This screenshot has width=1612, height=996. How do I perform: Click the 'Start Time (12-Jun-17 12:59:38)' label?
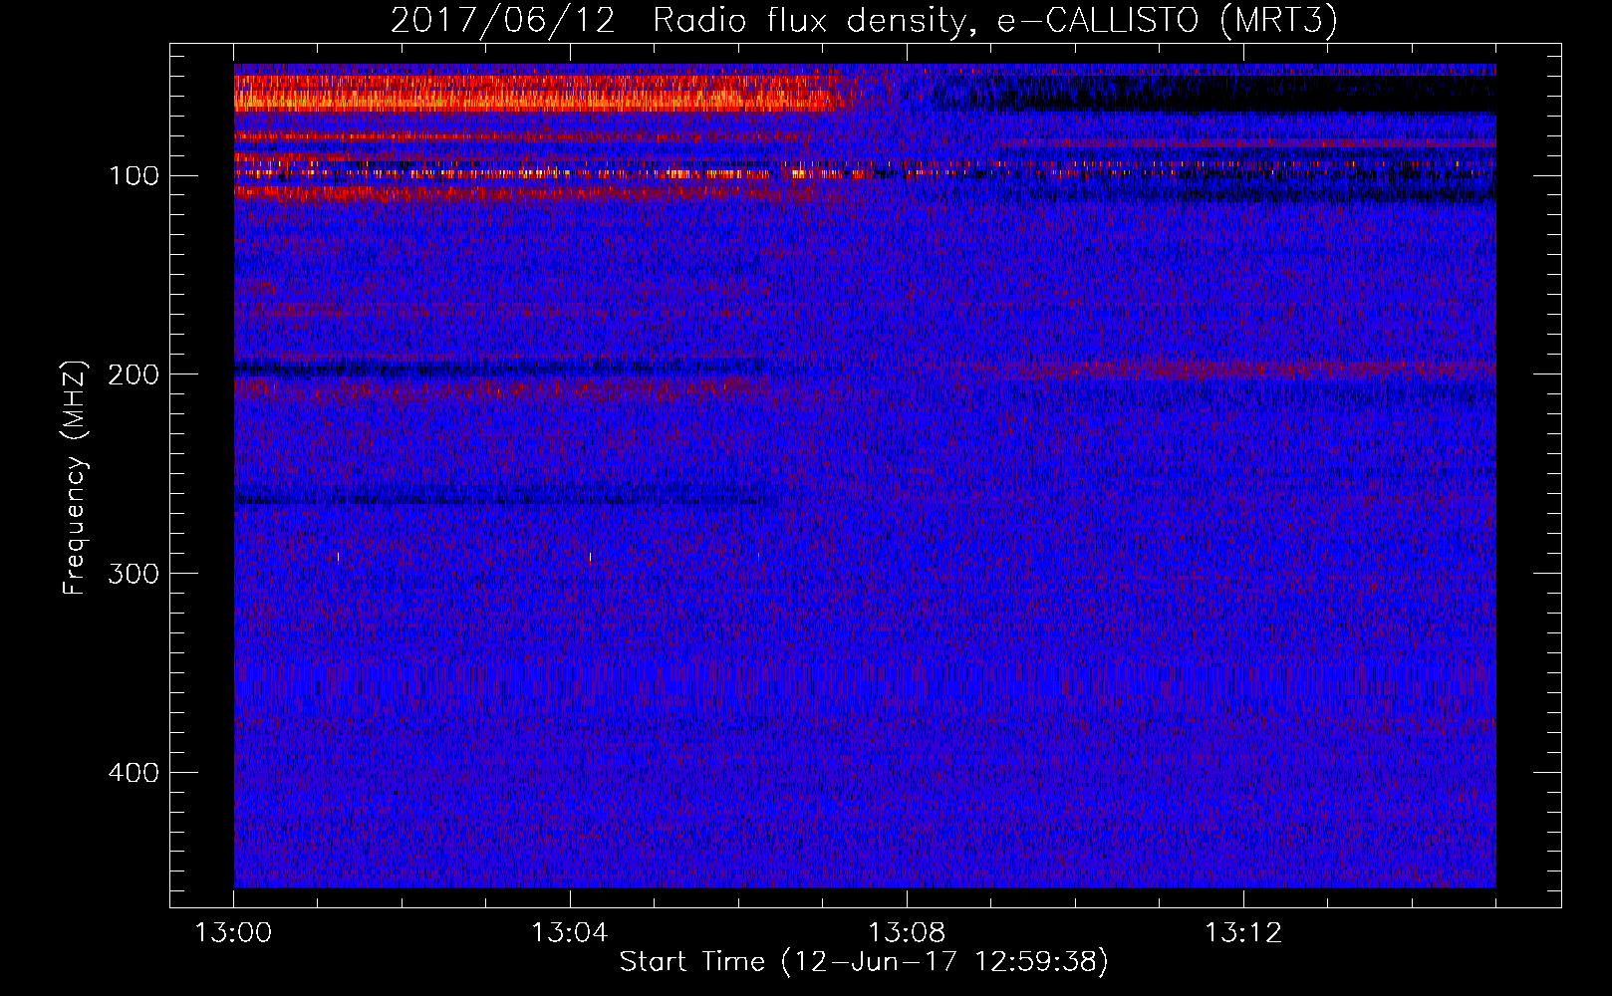point(864,962)
